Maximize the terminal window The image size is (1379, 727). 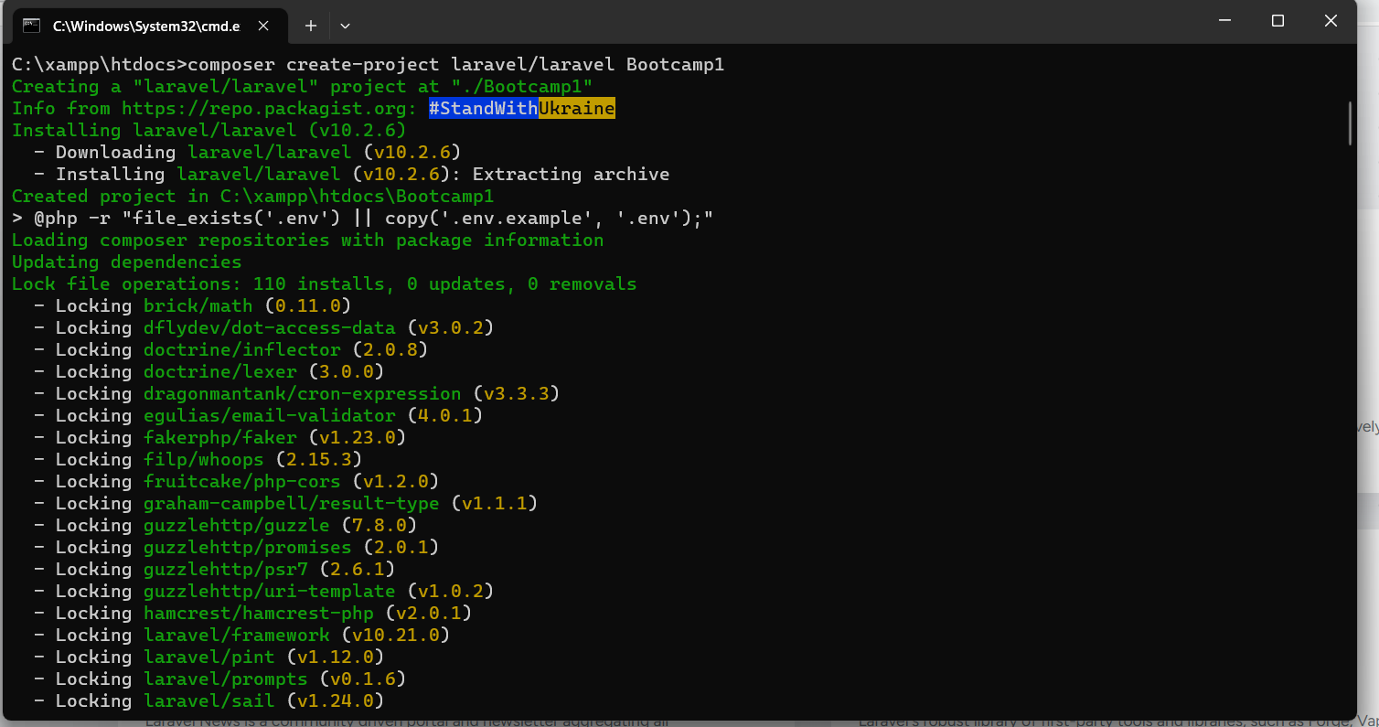click(x=1278, y=20)
